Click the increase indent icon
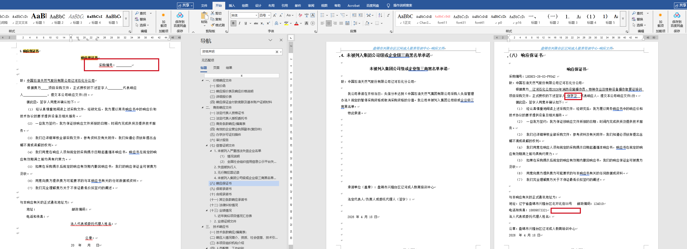The image size is (687, 249). (361, 15)
